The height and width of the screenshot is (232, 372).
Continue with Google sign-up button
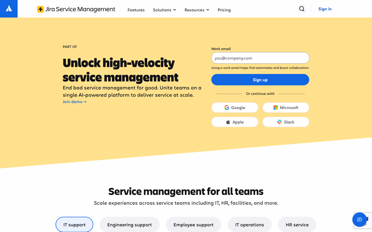pos(235,108)
